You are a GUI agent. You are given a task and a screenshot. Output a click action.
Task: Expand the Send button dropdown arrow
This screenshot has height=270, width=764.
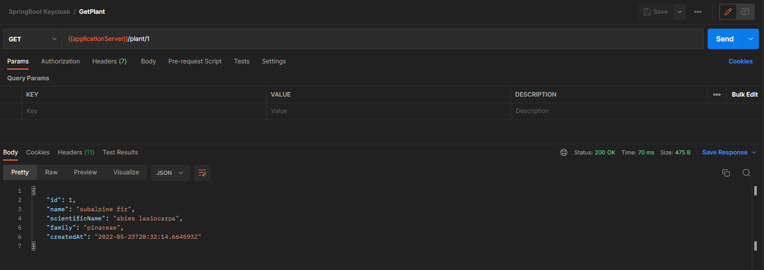[x=751, y=39]
